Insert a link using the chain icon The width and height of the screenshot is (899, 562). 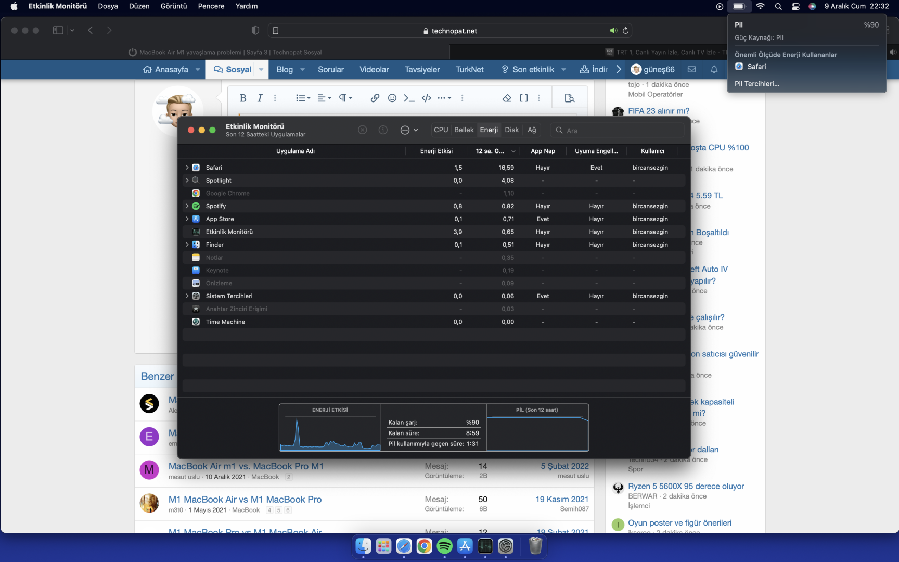tap(375, 98)
